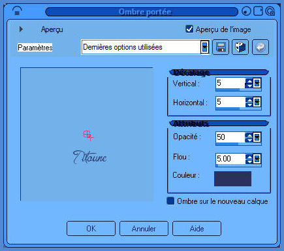Reset to default with the arrow icon
The width and height of the screenshot is (284, 251).
pos(260,47)
